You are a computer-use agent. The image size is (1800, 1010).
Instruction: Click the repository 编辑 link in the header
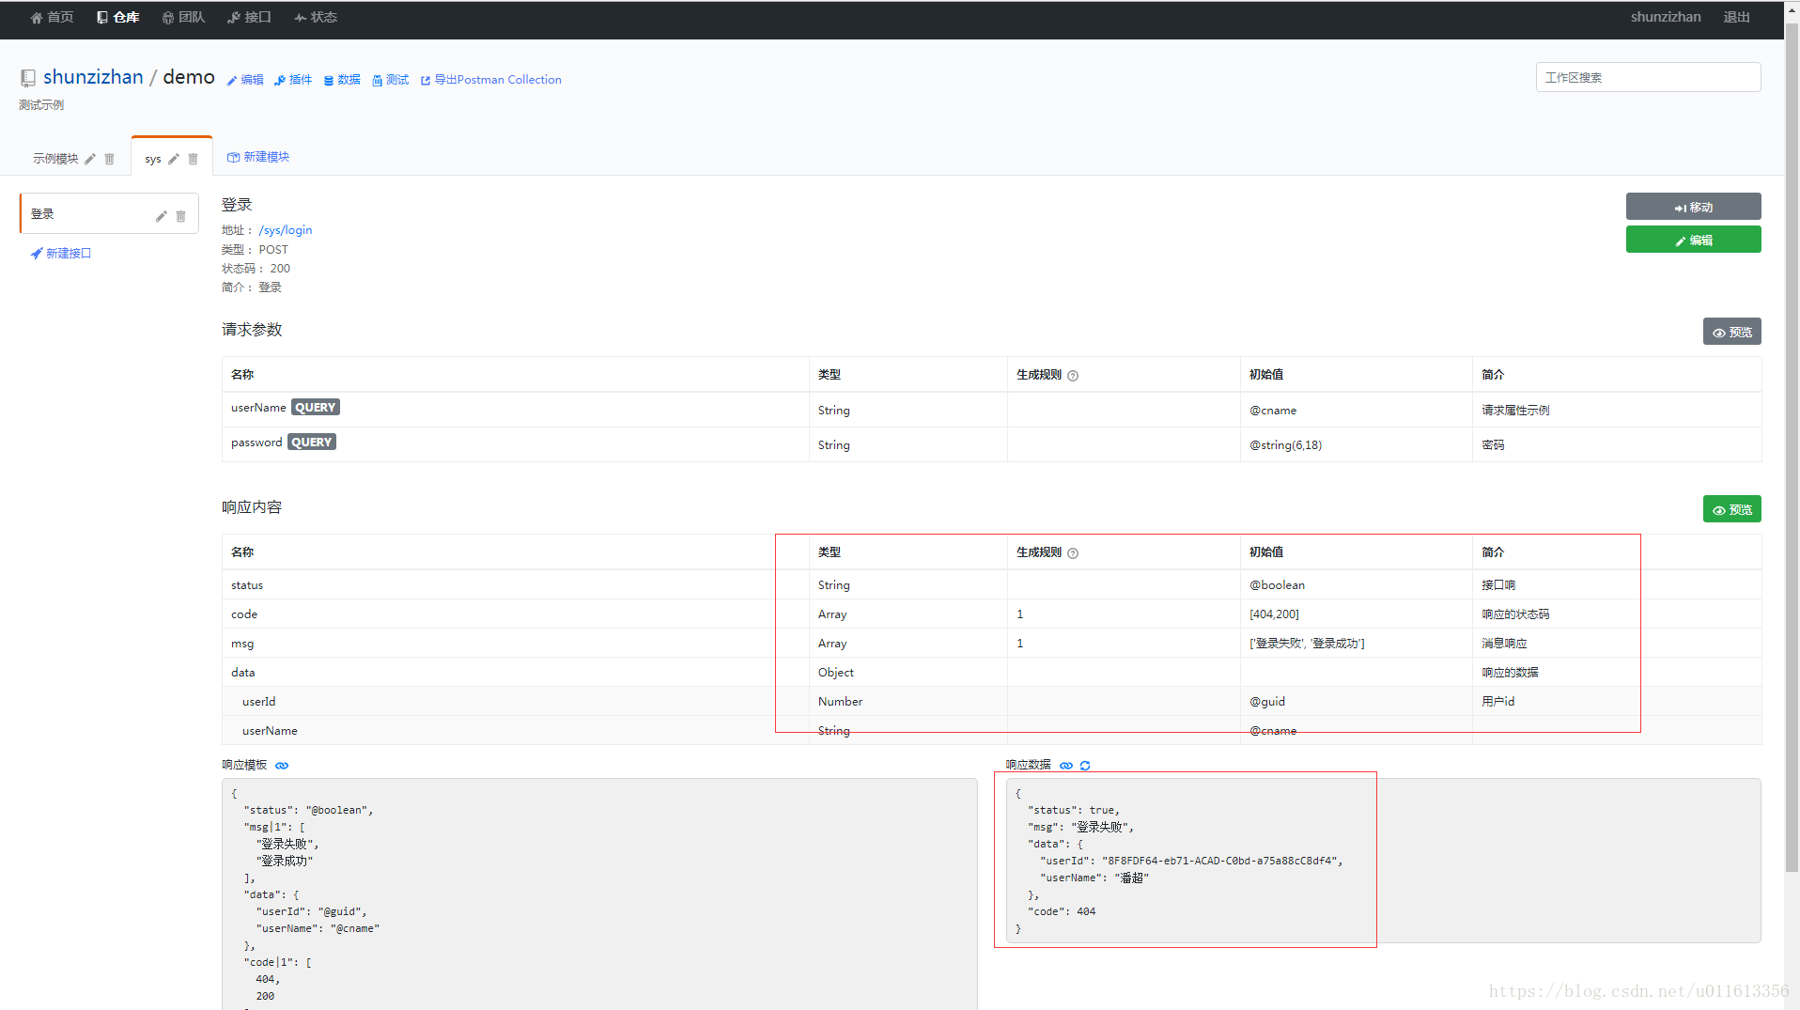245,80
